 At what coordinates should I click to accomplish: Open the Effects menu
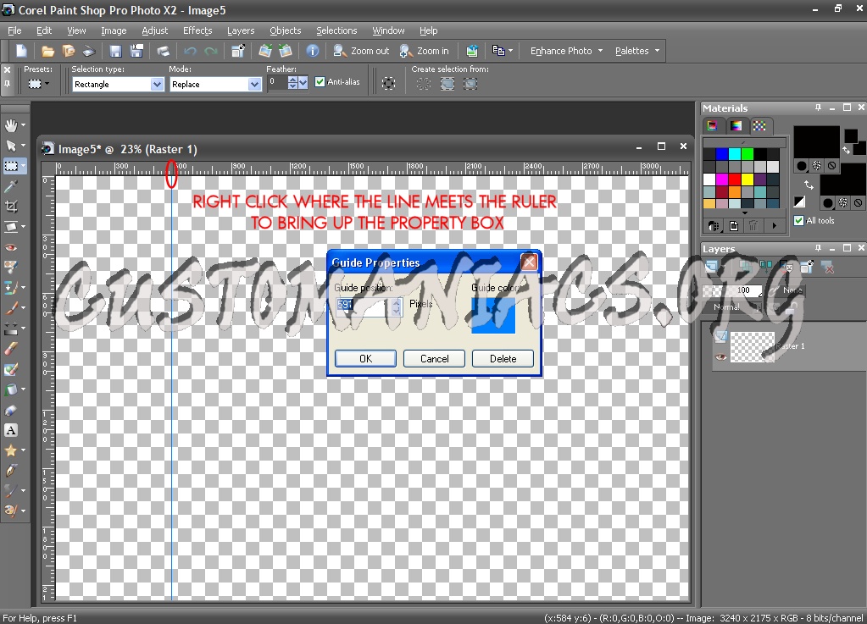[197, 30]
